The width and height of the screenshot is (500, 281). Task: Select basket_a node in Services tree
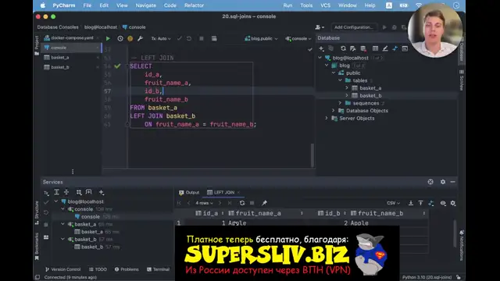point(85,224)
